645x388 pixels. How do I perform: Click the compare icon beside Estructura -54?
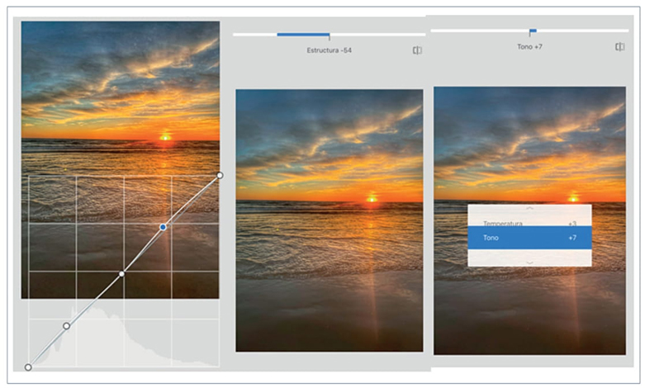tap(417, 50)
